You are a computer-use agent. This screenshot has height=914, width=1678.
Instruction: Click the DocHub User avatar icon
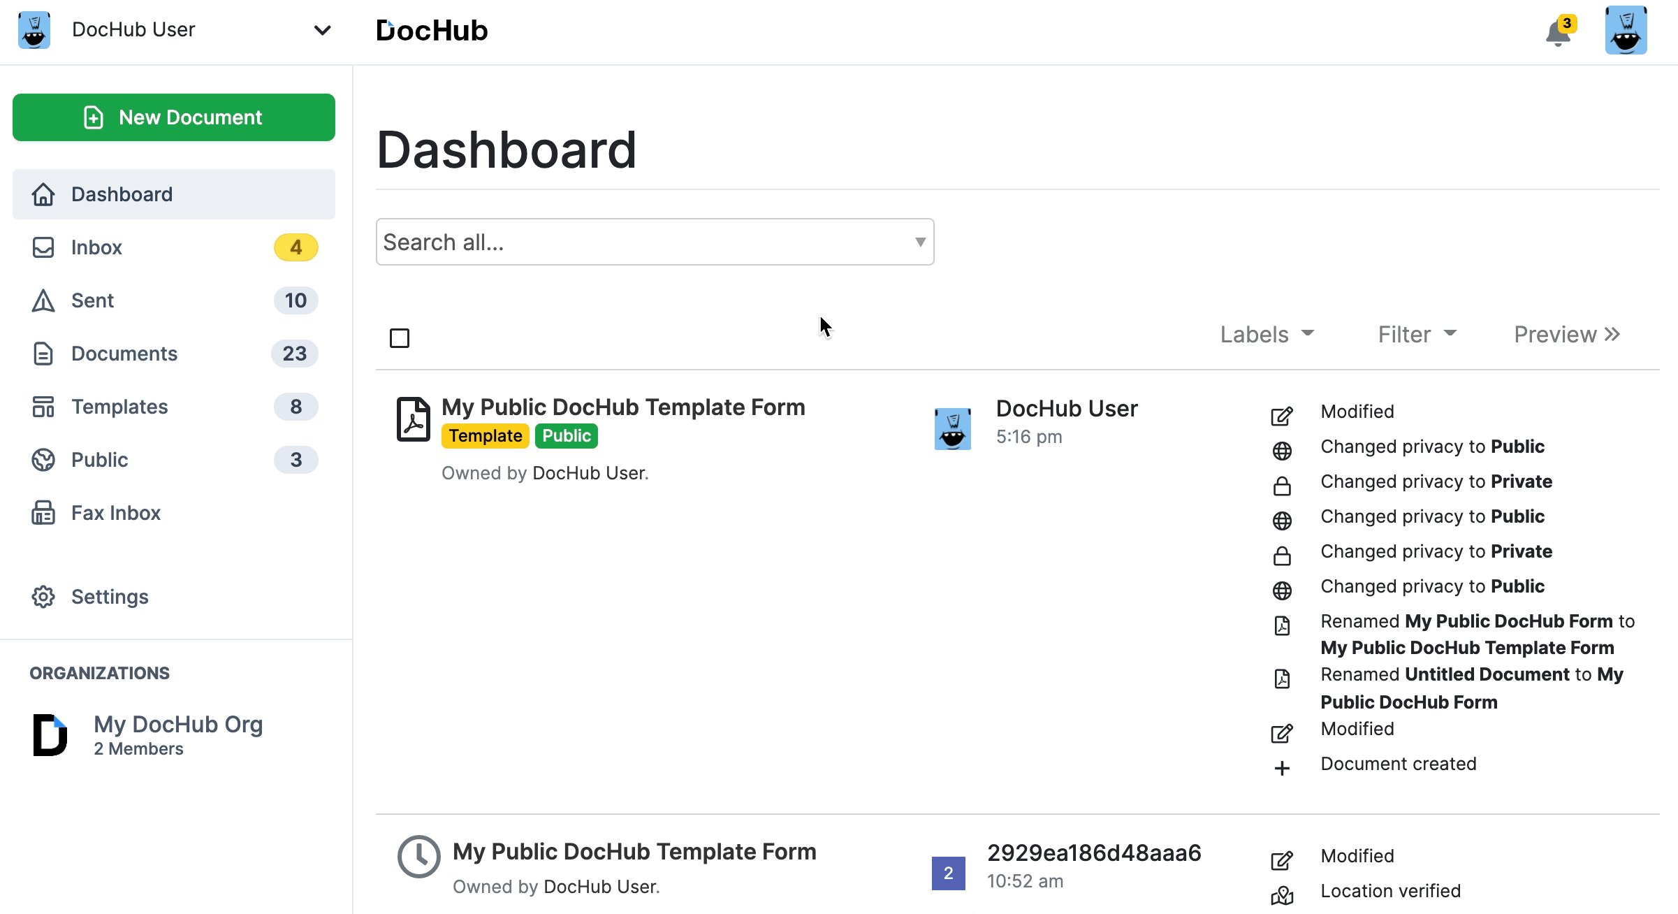point(1626,30)
